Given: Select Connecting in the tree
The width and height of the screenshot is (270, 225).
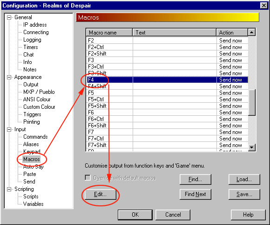Looking at the screenshot, I should [x=36, y=32].
